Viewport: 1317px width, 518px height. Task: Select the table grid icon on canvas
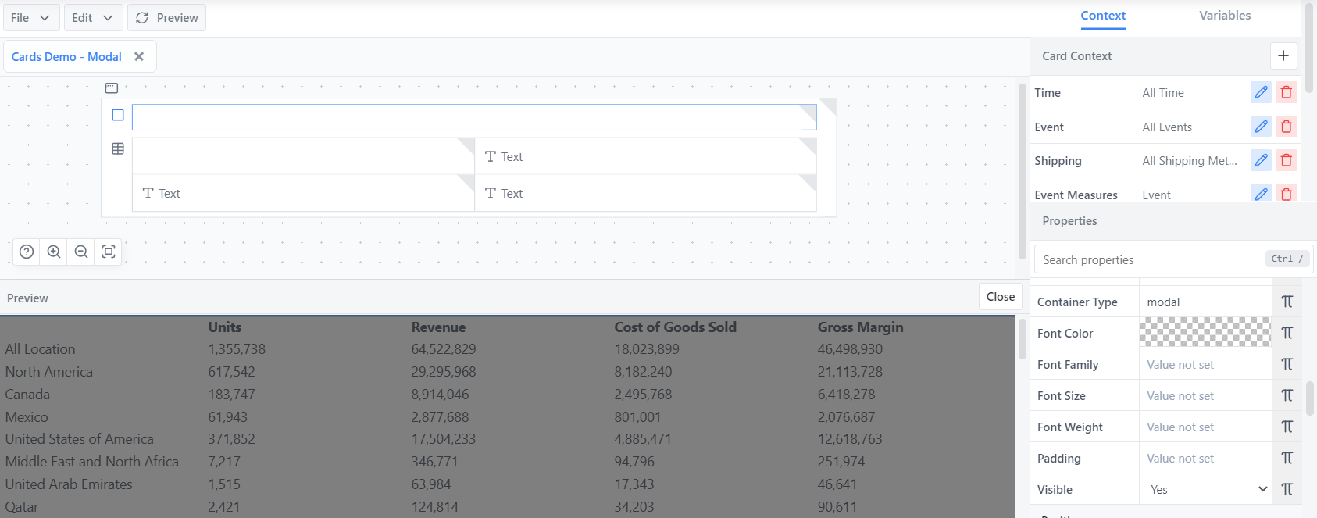tap(118, 148)
